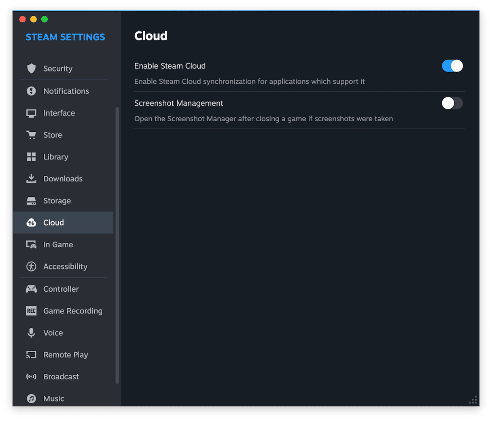Click the sidebar vertical scrollbar
The image size is (492, 421).
click(x=117, y=242)
